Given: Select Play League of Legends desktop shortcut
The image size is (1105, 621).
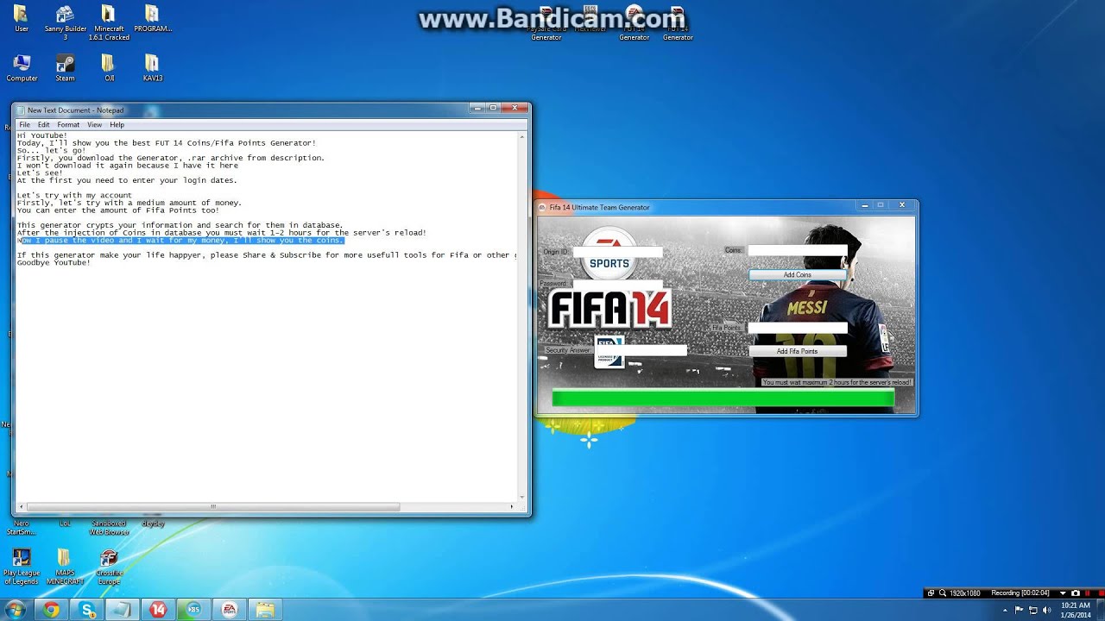Looking at the screenshot, I should tap(22, 567).
